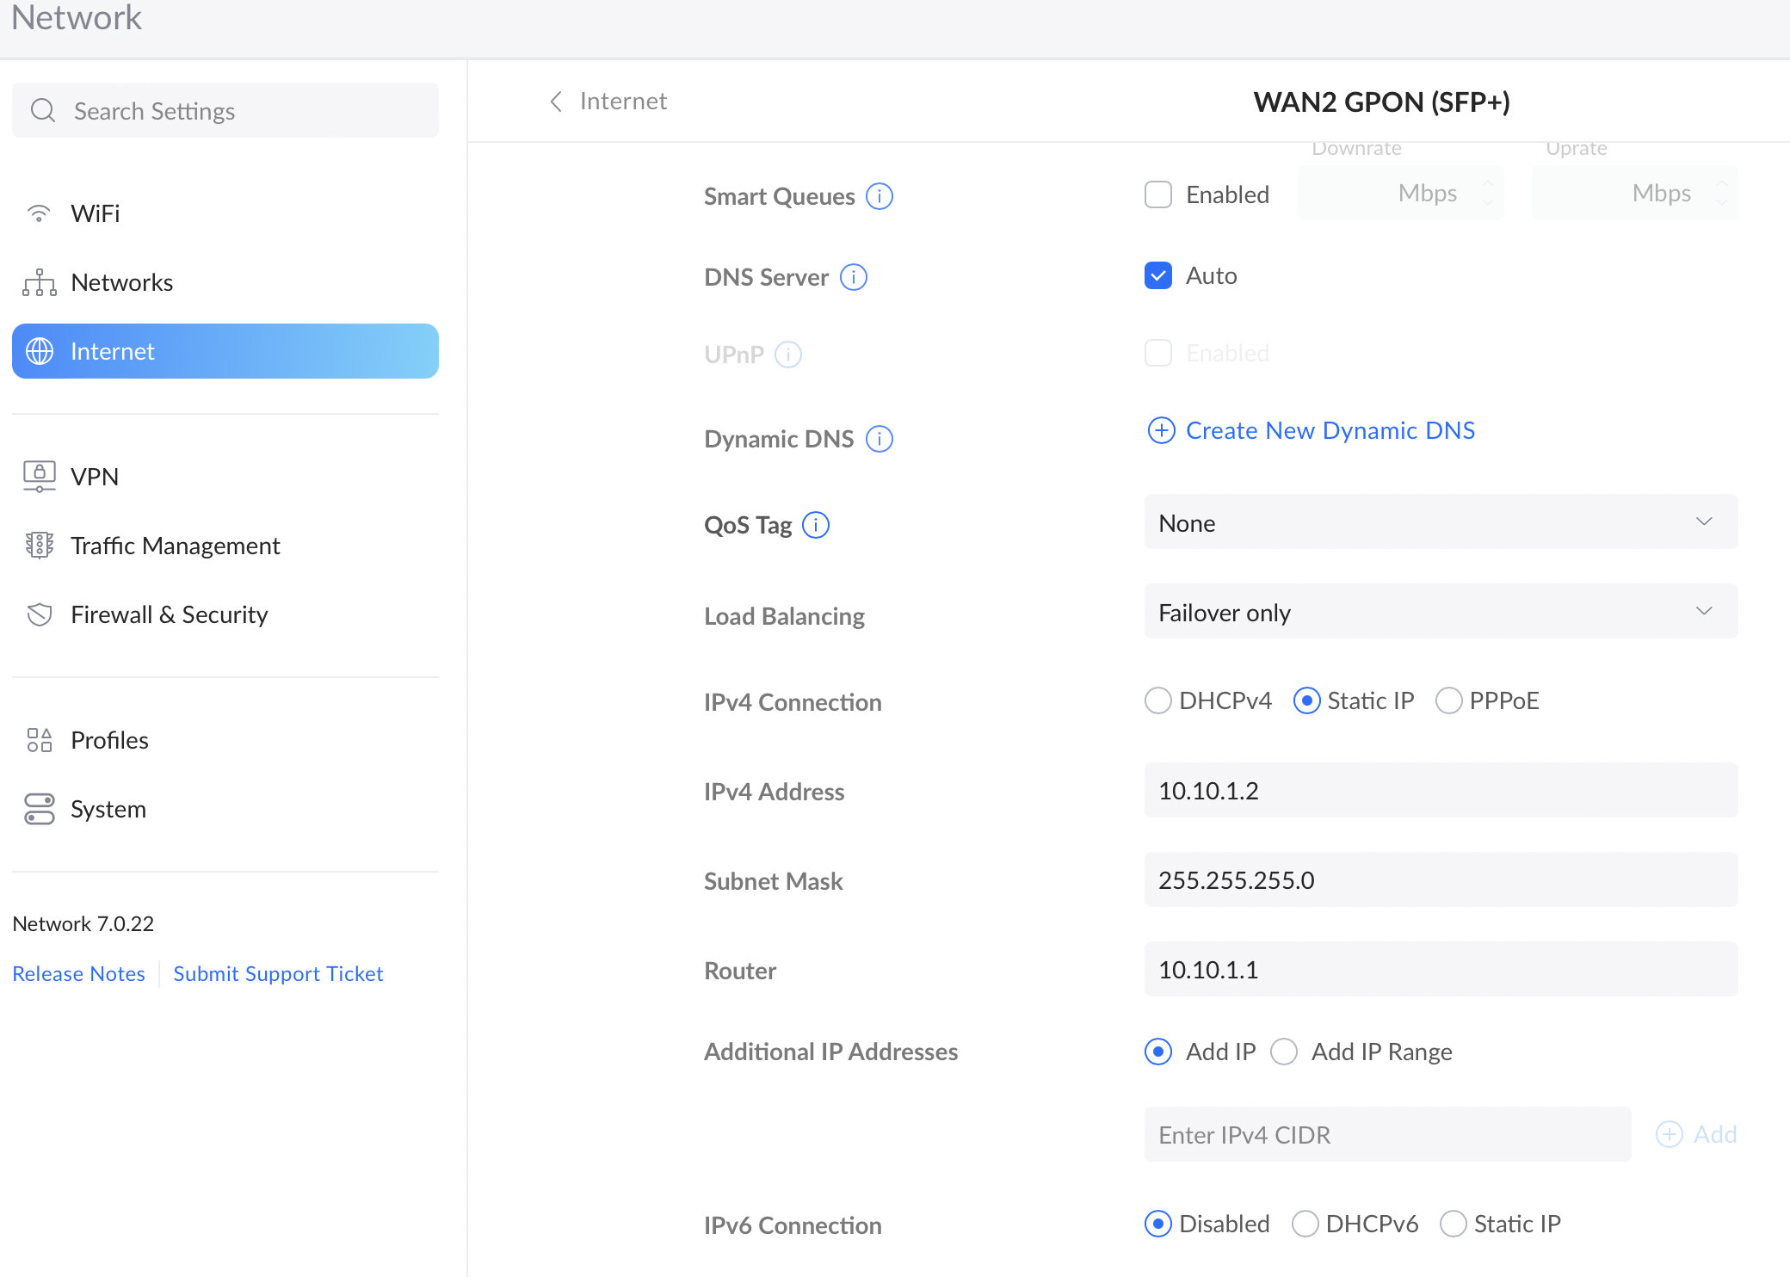
Task: Click the back chevron next to Internet
Action: pos(556,102)
